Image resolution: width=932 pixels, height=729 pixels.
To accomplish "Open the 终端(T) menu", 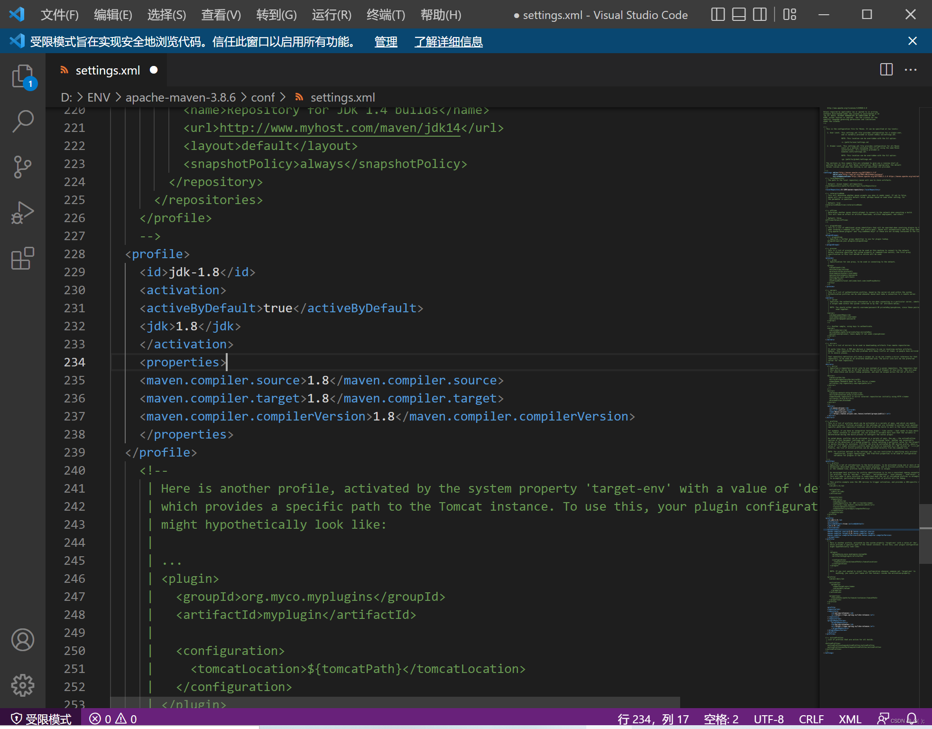I will point(386,15).
